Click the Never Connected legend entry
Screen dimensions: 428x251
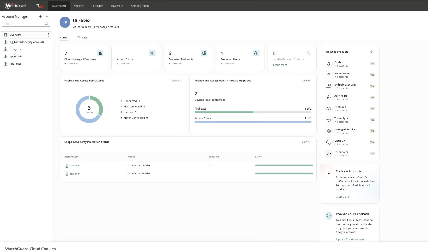coord(134,118)
